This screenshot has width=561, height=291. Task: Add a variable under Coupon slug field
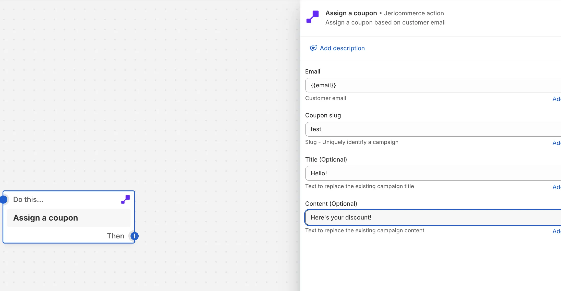click(556, 143)
